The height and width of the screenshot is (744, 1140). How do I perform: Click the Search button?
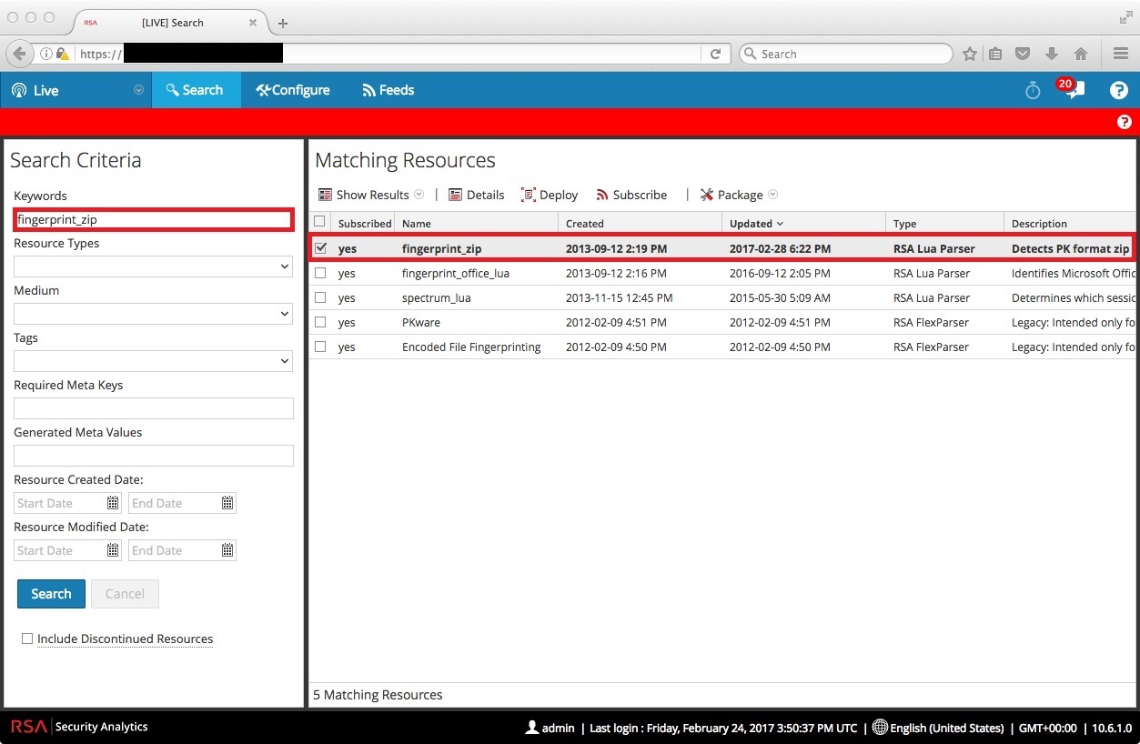pyautogui.click(x=51, y=593)
